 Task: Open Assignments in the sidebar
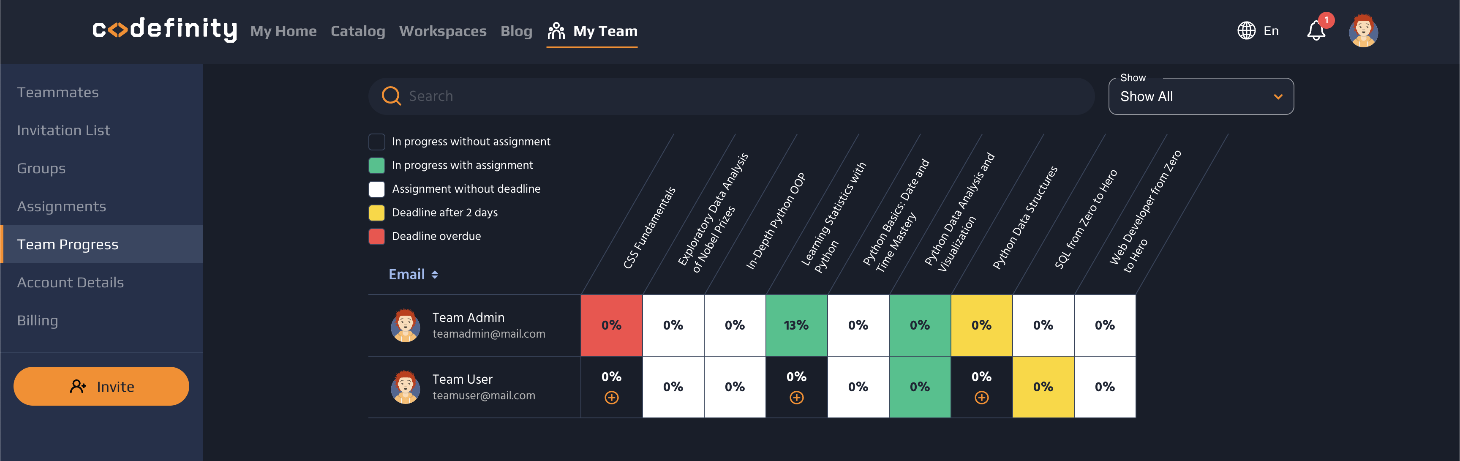coord(61,206)
